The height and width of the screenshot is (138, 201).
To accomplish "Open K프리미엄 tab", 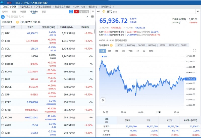I will (x=92, y=7).
